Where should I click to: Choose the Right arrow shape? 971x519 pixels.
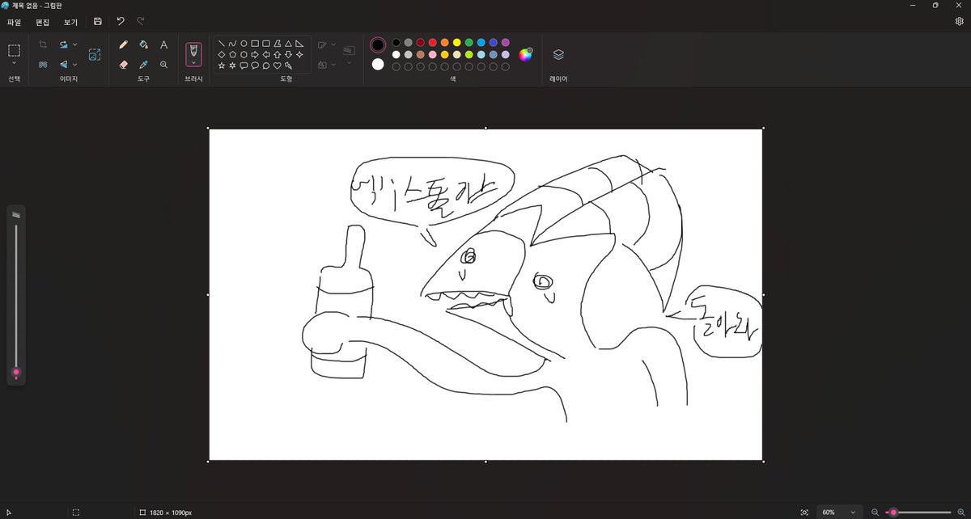255,54
